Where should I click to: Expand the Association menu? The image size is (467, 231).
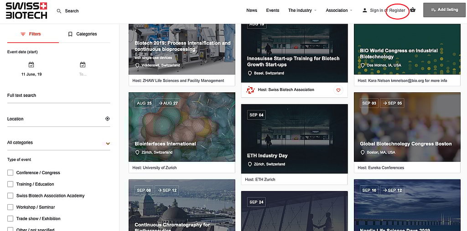(339, 10)
